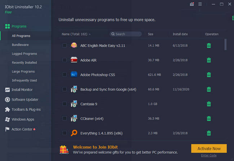
Task: Click the Windows Apps logo icon
Action: coord(7,119)
